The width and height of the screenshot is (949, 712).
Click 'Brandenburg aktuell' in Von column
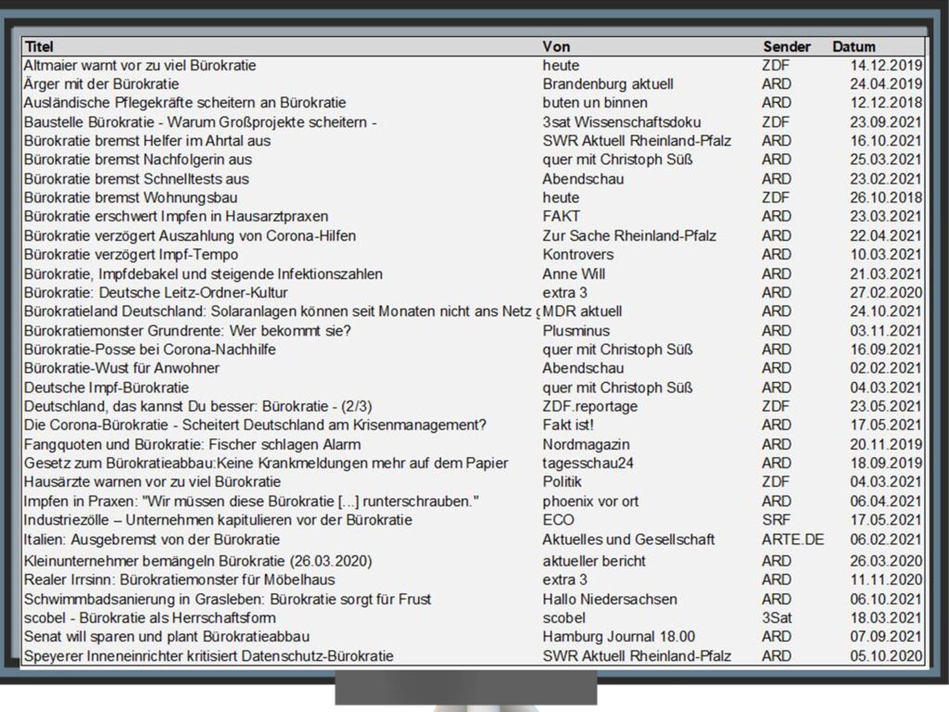(x=608, y=84)
